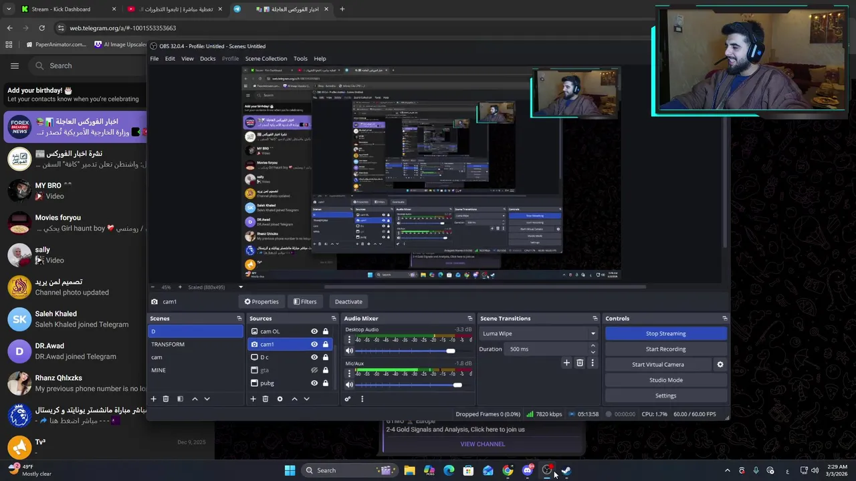Image resolution: width=856 pixels, height=481 pixels.
Task: Open source properties gear in Sources panel
Action: 280,399
